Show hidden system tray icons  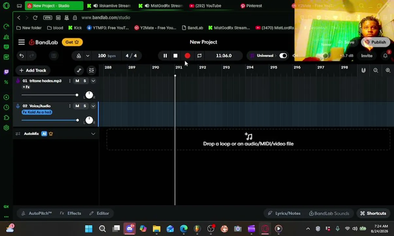point(308,229)
